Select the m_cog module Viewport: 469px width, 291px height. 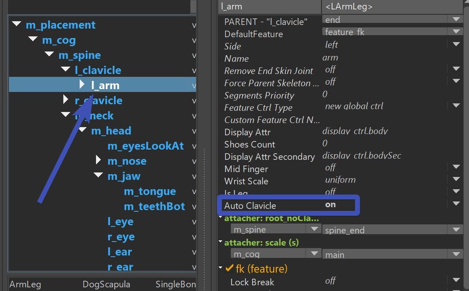59,40
